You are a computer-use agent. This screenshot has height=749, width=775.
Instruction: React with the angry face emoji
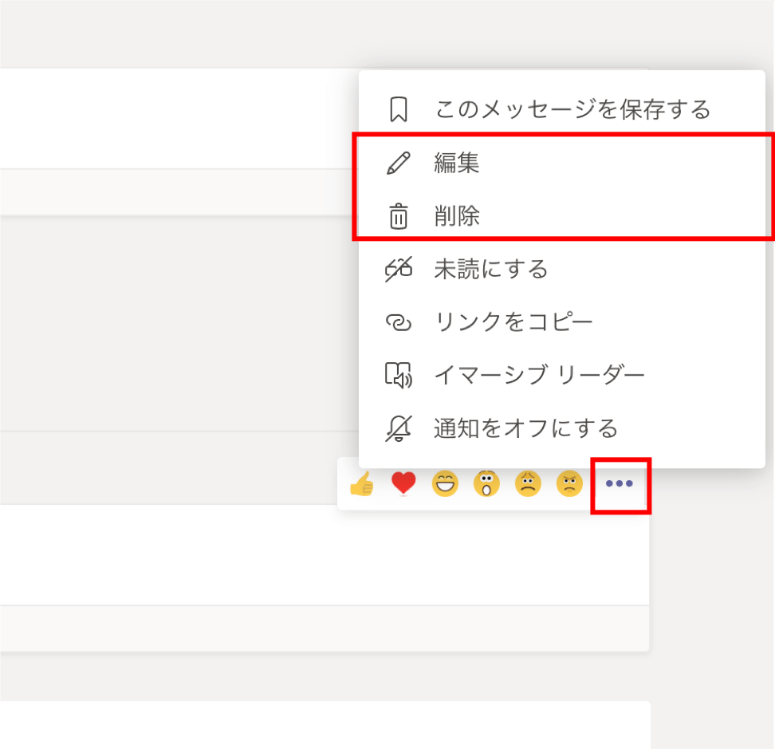(569, 483)
